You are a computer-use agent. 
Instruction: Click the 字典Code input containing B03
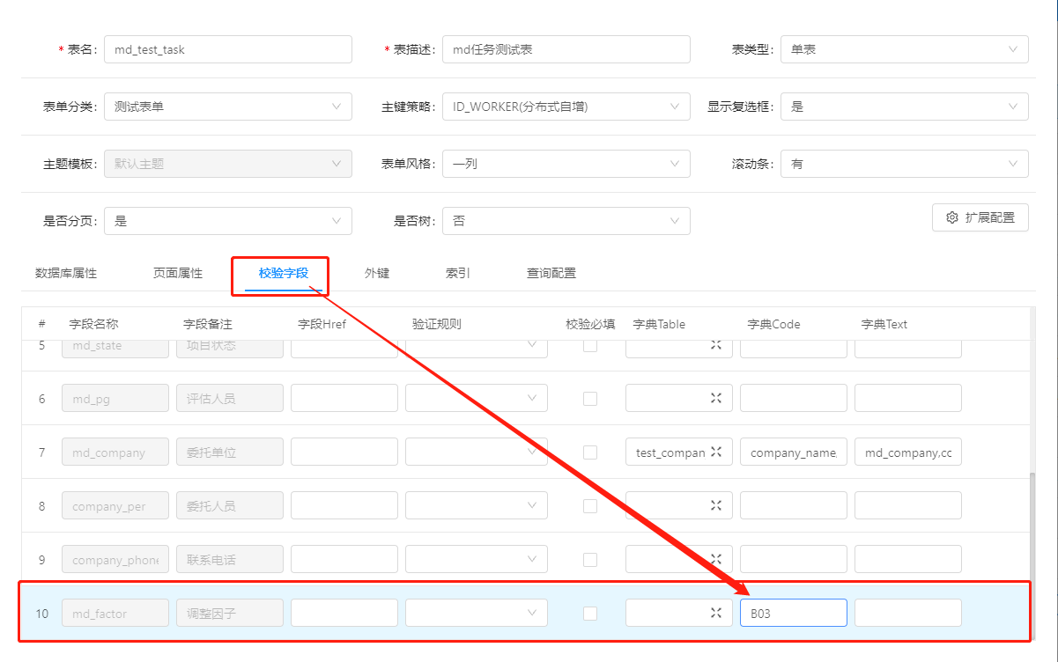(793, 612)
